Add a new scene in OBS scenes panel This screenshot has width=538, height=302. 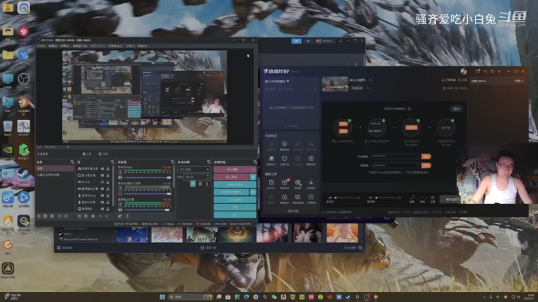click(39, 216)
